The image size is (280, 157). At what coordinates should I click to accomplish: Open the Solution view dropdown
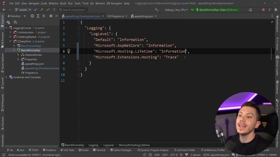coord(17,16)
